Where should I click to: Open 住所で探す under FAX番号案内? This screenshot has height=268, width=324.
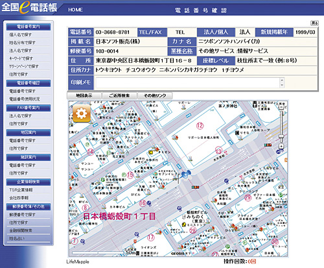click(x=18, y=124)
